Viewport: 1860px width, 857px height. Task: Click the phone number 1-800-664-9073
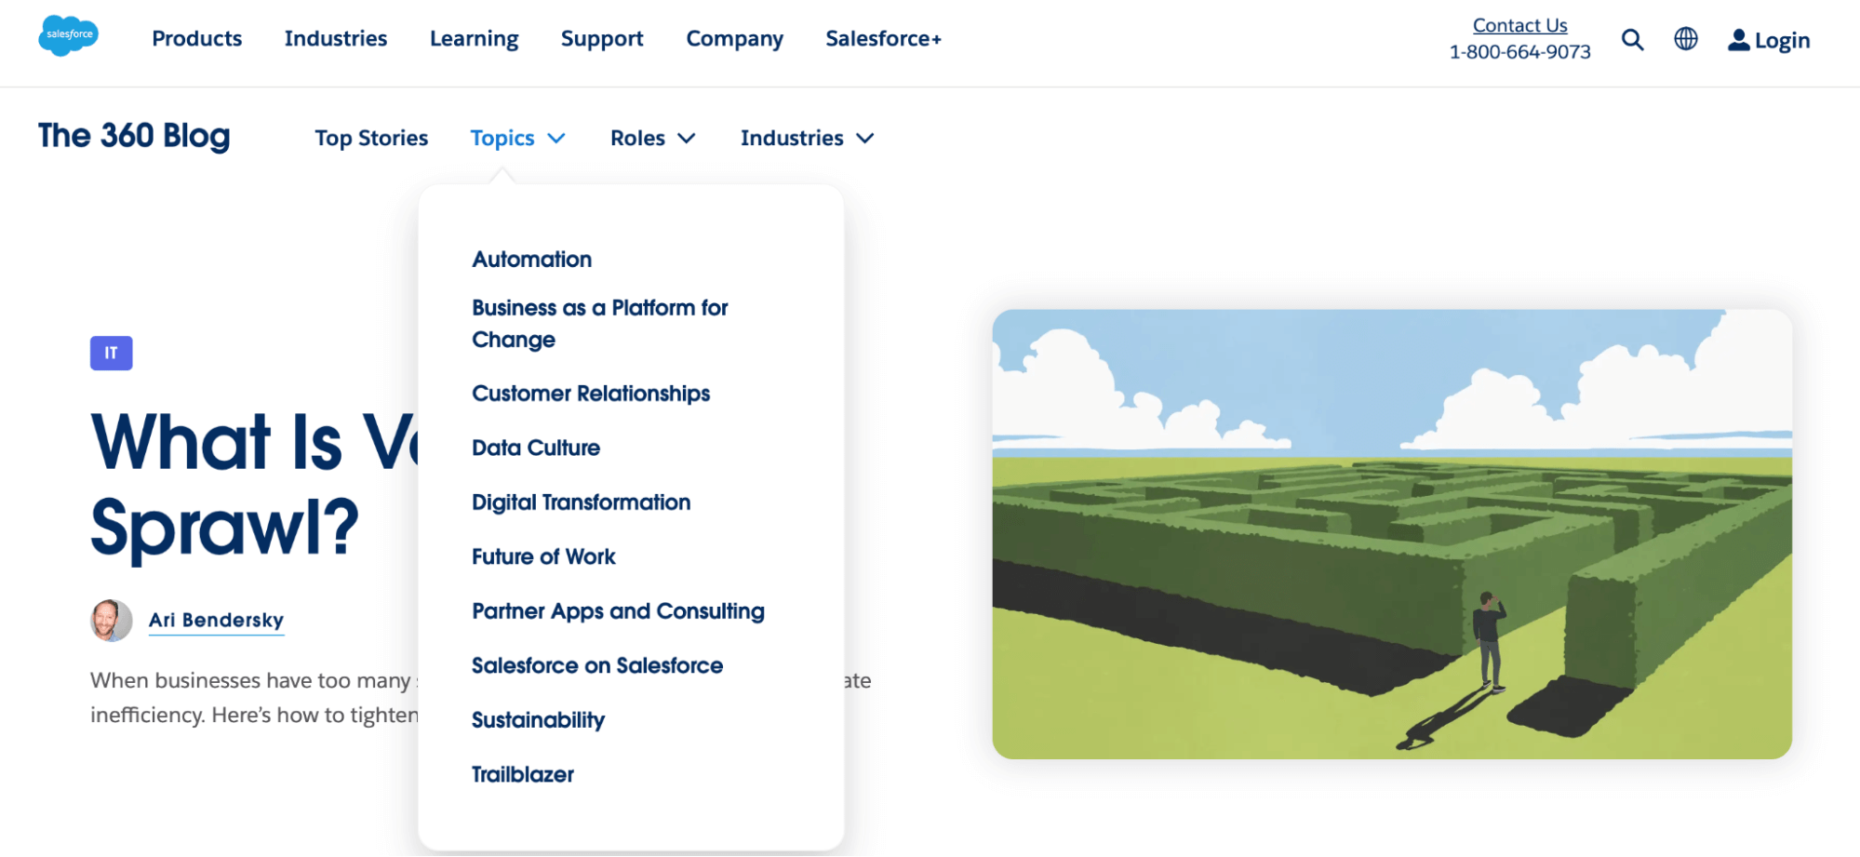tap(1519, 52)
